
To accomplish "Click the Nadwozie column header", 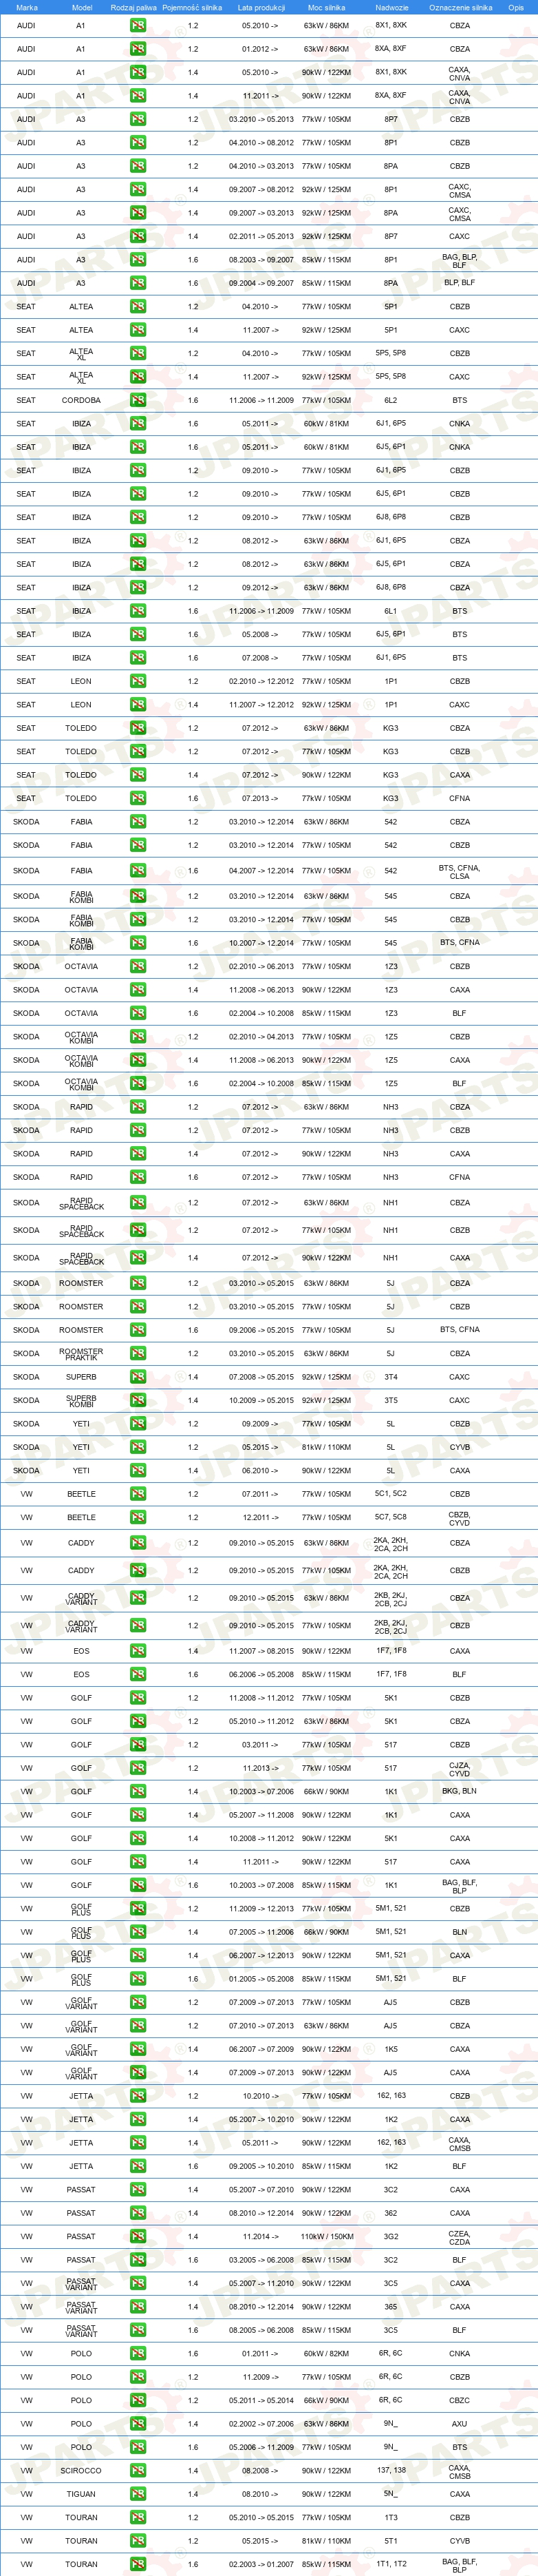I will pyautogui.click(x=391, y=7).
